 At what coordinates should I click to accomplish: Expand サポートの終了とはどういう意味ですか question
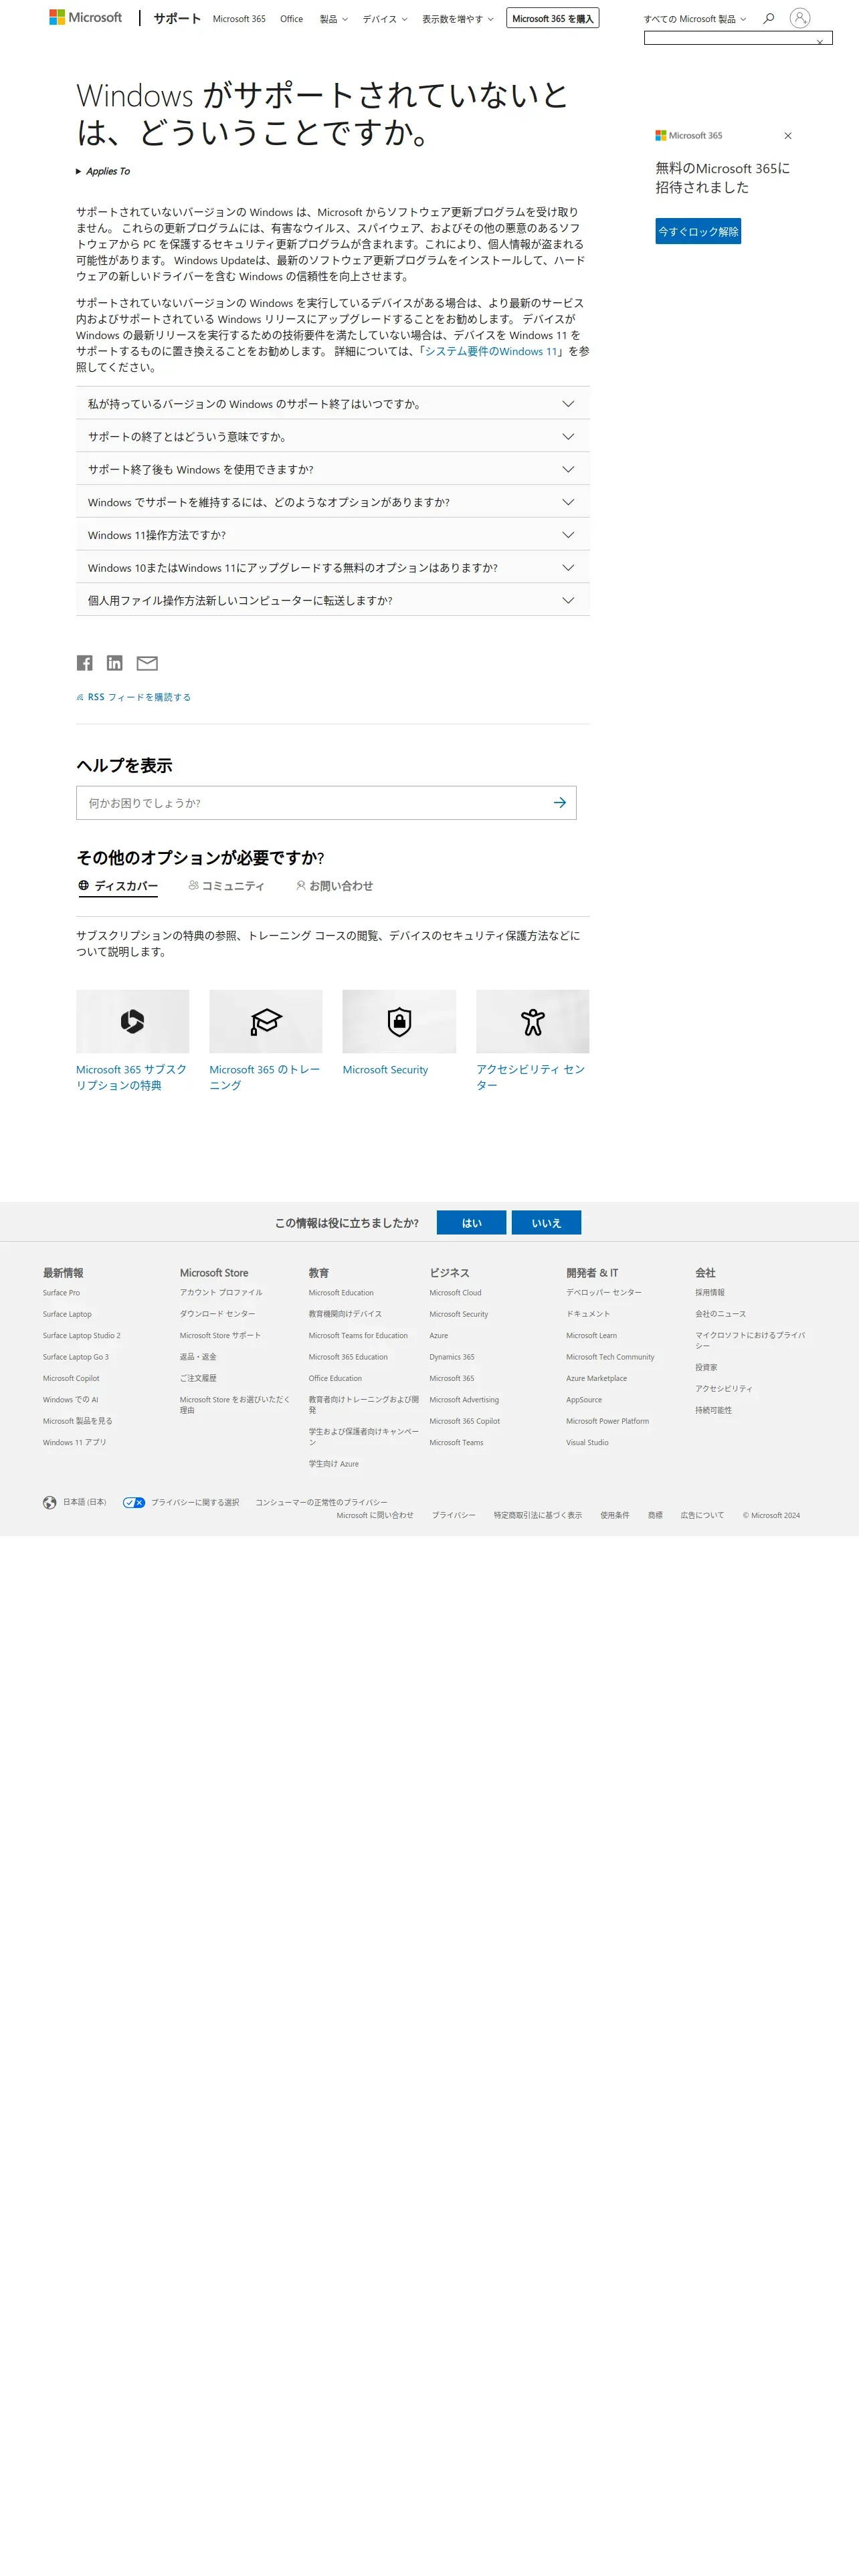pos(333,437)
